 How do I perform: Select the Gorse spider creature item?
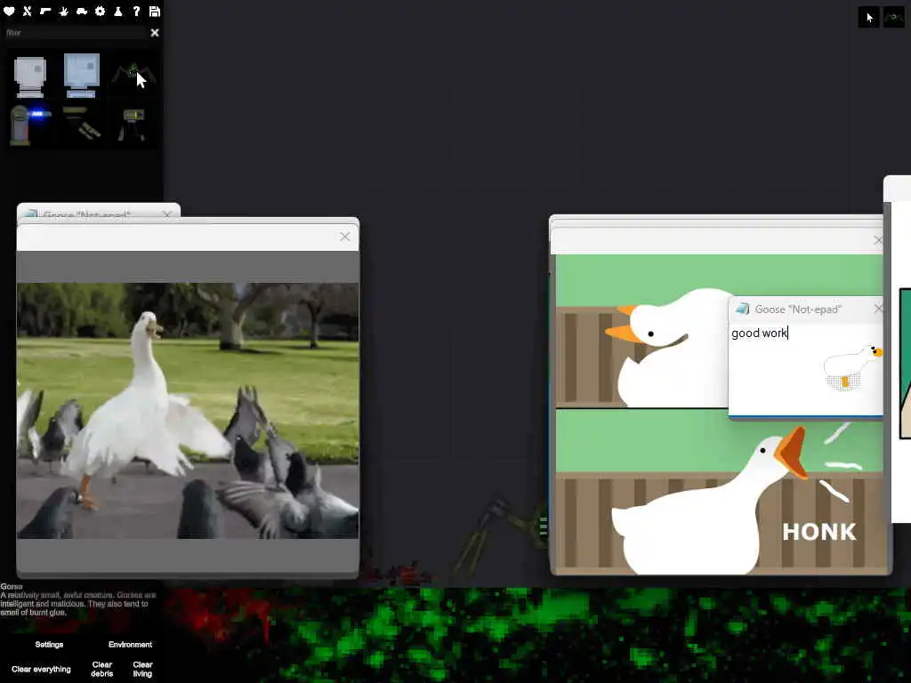(x=133, y=75)
